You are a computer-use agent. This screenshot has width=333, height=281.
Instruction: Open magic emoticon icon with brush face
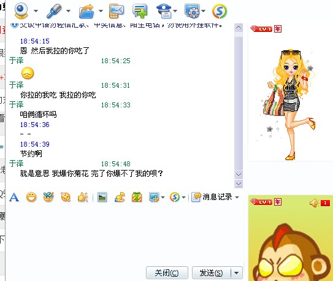pos(48,197)
